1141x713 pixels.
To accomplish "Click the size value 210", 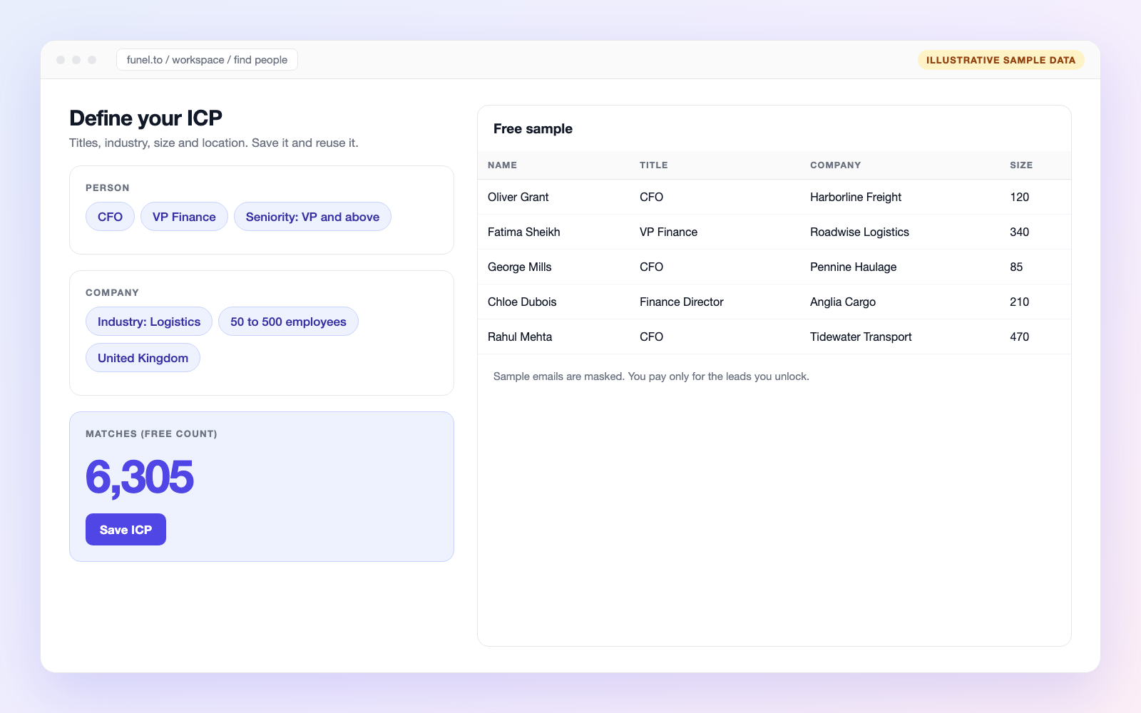I will point(1019,302).
